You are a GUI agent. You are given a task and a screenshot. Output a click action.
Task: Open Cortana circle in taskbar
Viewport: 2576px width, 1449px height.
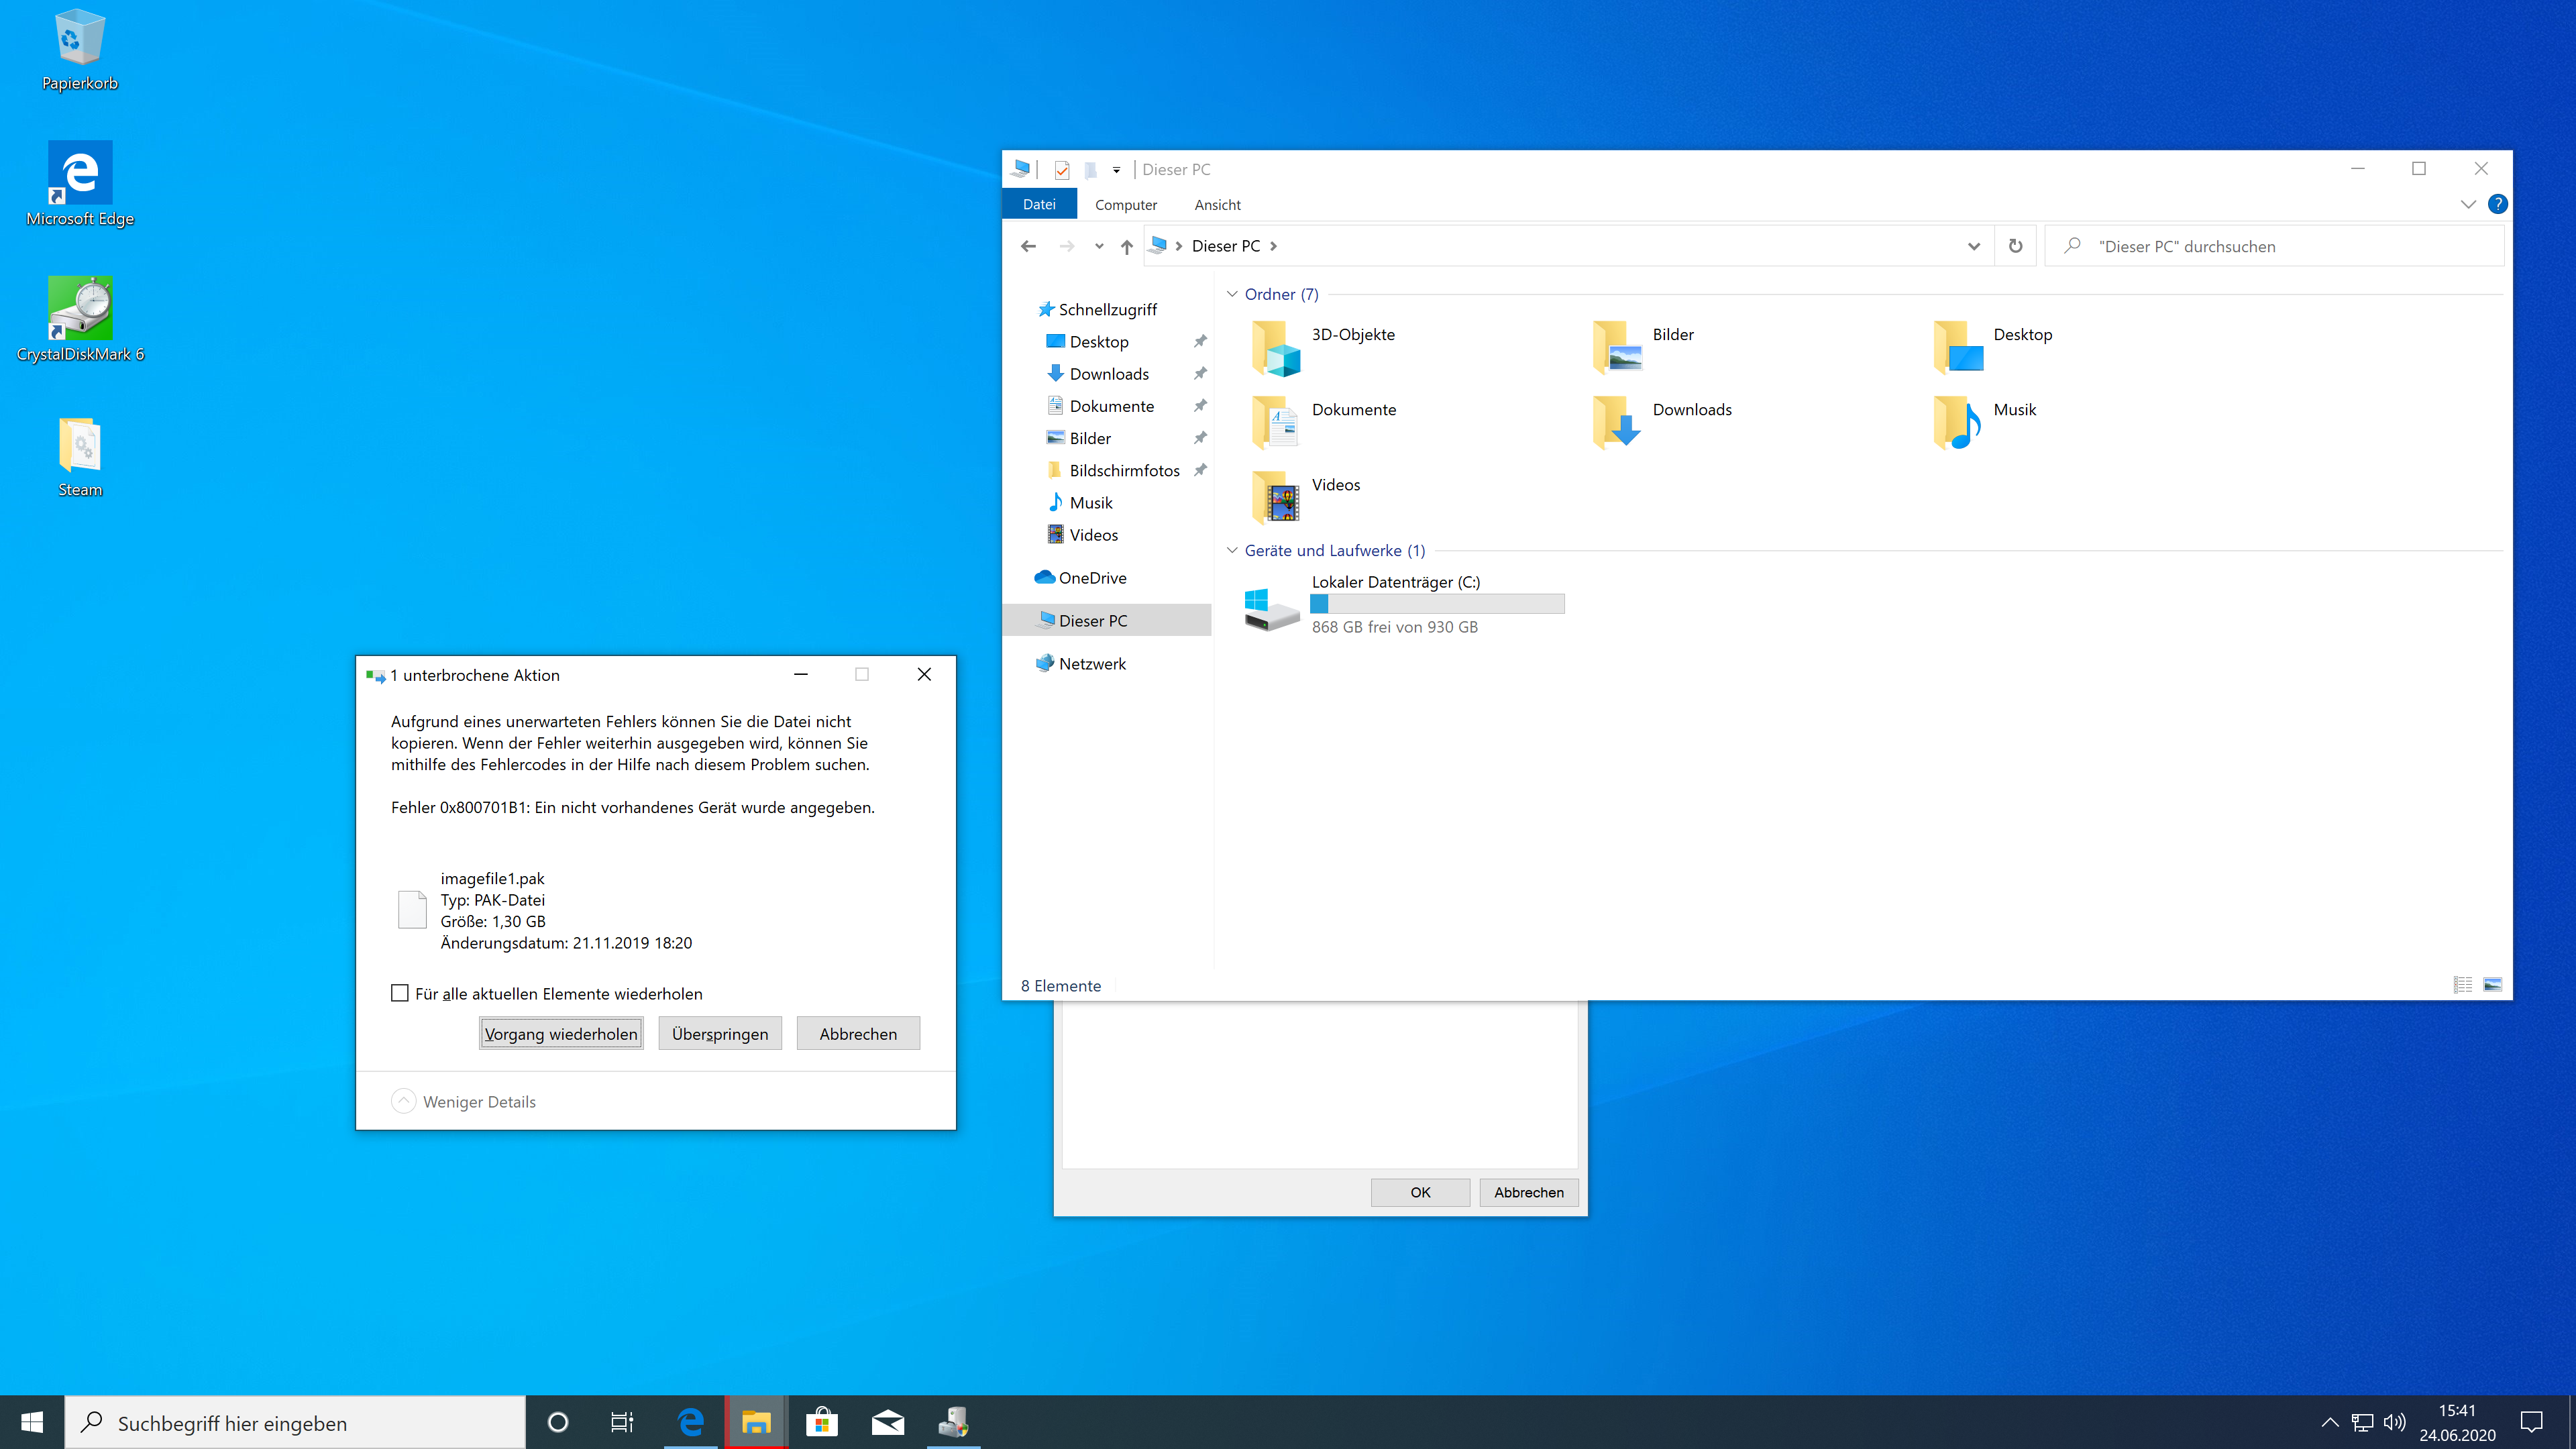tap(558, 1422)
